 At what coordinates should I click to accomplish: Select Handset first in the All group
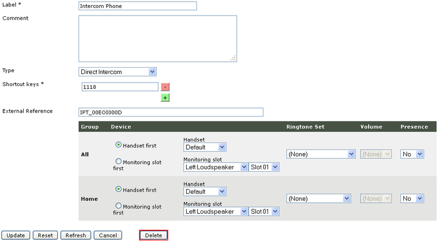coord(119,144)
